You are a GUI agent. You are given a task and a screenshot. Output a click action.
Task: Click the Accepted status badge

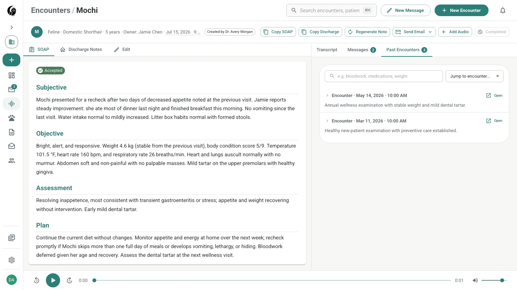[50, 71]
